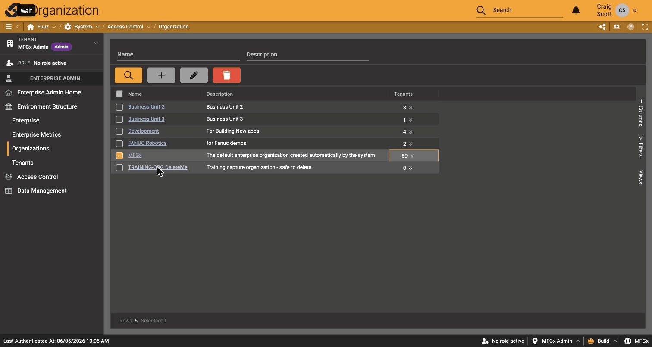Click the Enterprise Admin Home house icon
The width and height of the screenshot is (652, 347).
(9, 93)
